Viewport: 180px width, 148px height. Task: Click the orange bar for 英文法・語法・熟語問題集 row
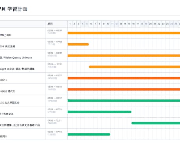click(135, 67)
